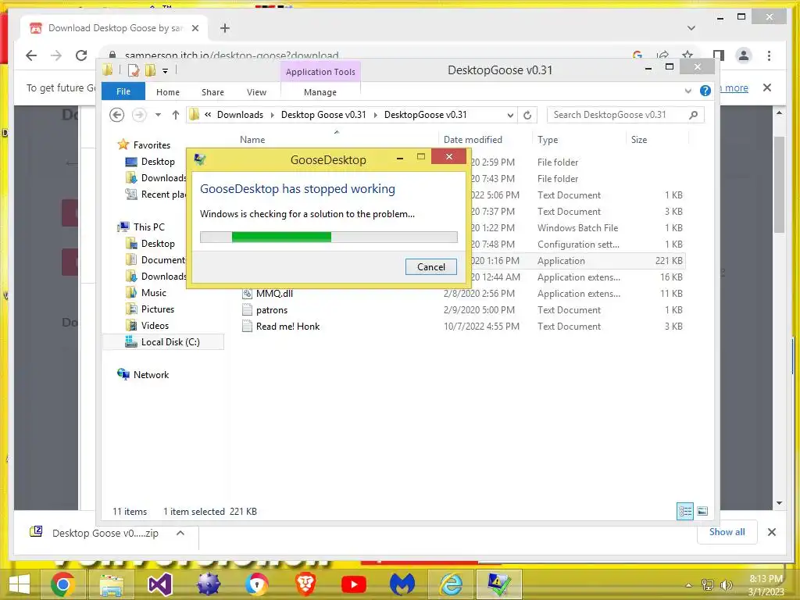Viewport: 800px width, 600px height.
Task: Select the MMQ.dll file
Action: (x=274, y=294)
